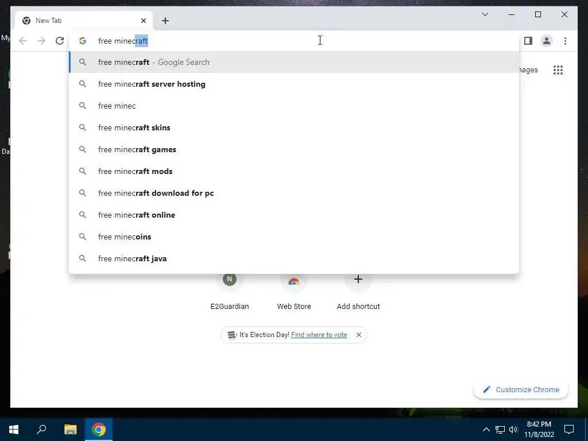Click the Customize Chrome button
The height and width of the screenshot is (441, 588).
521,390
